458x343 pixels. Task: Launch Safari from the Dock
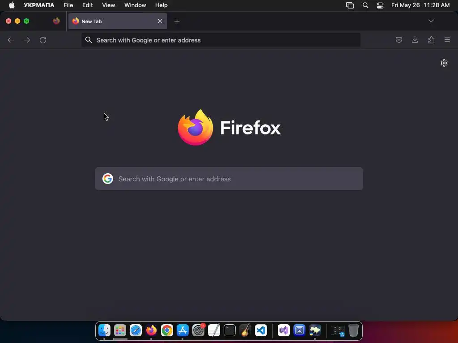136,330
